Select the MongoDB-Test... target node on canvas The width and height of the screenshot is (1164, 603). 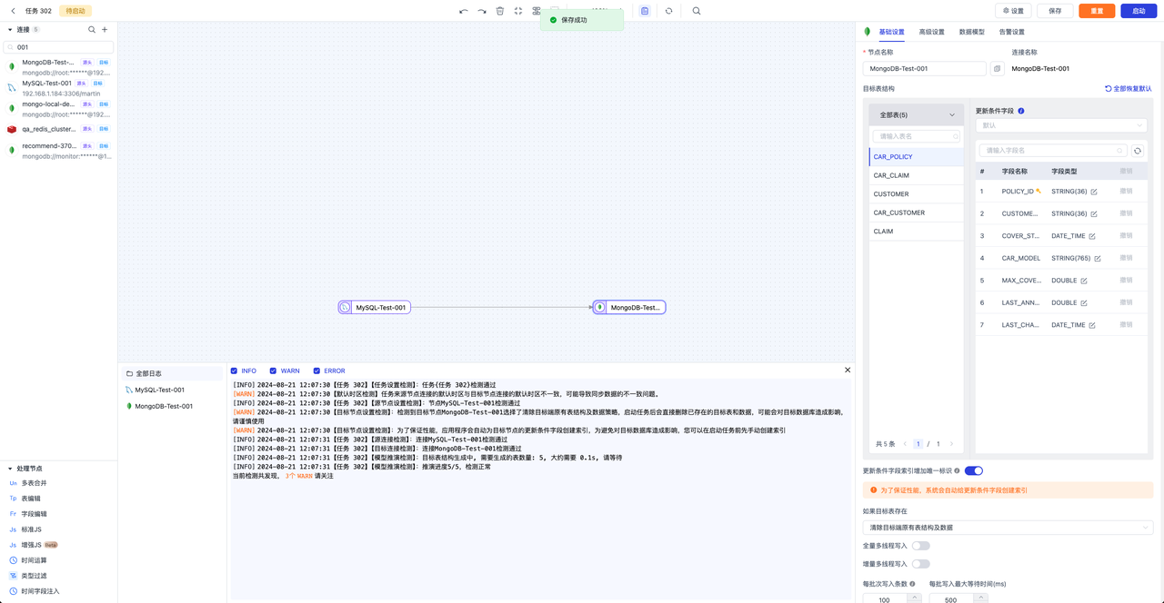click(x=629, y=308)
